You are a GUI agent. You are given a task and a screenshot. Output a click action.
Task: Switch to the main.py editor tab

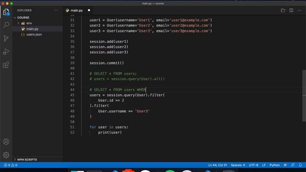point(76,11)
